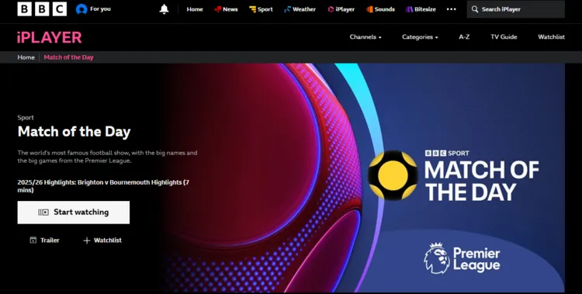Screen dimensions: 582x294
Task: Expand the Categories dropdown
Action: coord(420,36)
